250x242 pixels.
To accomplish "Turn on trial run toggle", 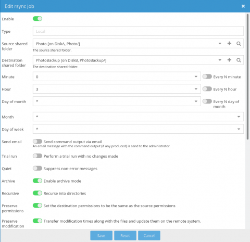I will point(37,156).
